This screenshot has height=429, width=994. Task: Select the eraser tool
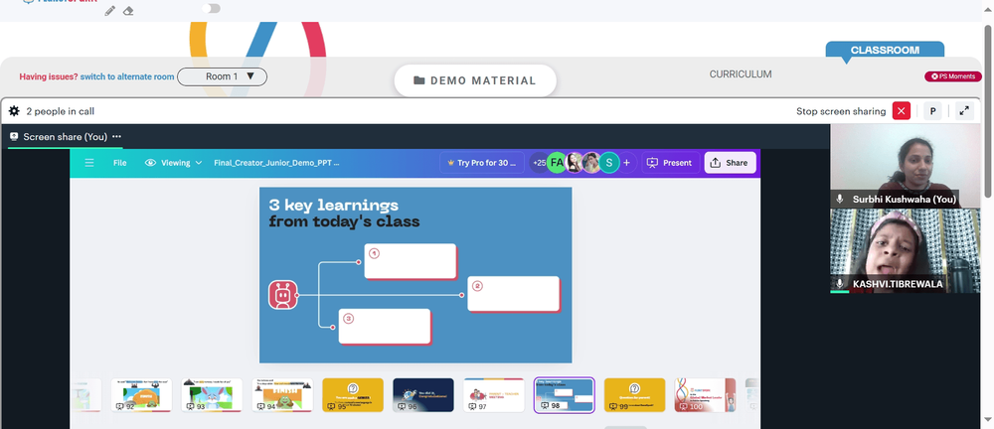coord(128,11)
